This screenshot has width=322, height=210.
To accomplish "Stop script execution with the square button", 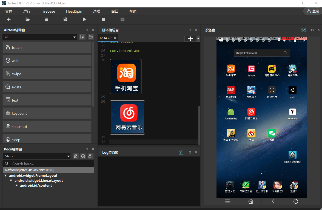I will pyautogui.click(x=104, y=19).
